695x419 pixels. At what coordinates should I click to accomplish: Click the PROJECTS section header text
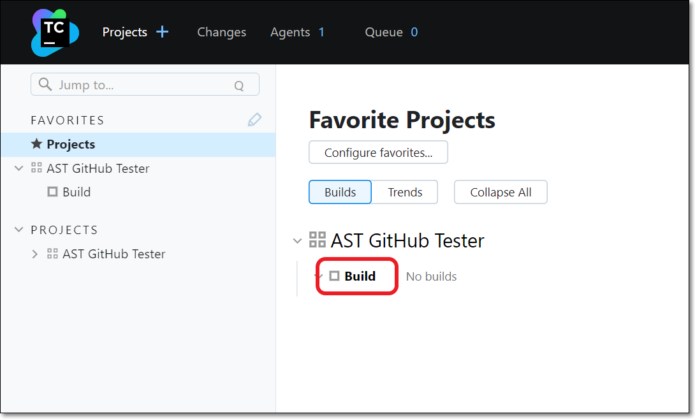point(64,230)
